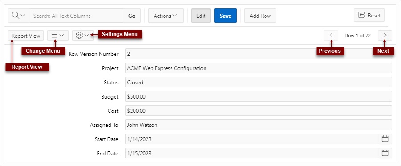This screenshot has width=401, height=166.
Task: Click the Row Version Number label
Action: click(x=94, y=54)
